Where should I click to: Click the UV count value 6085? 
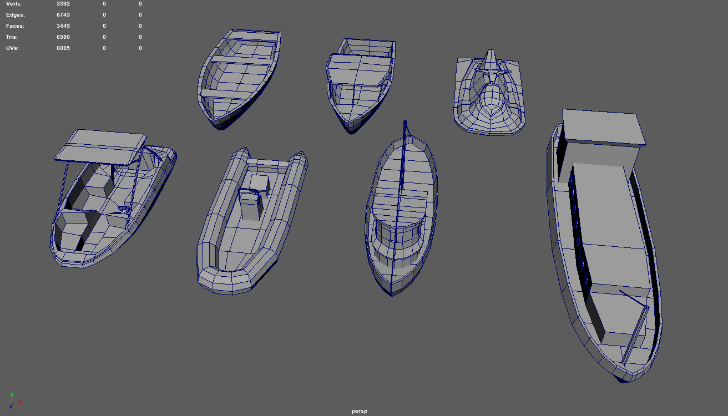(63, 48)
